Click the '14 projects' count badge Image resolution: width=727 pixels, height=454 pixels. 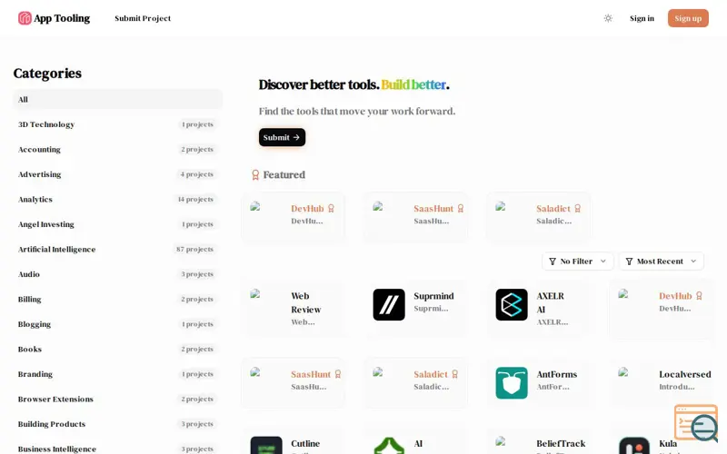point(195,199)
